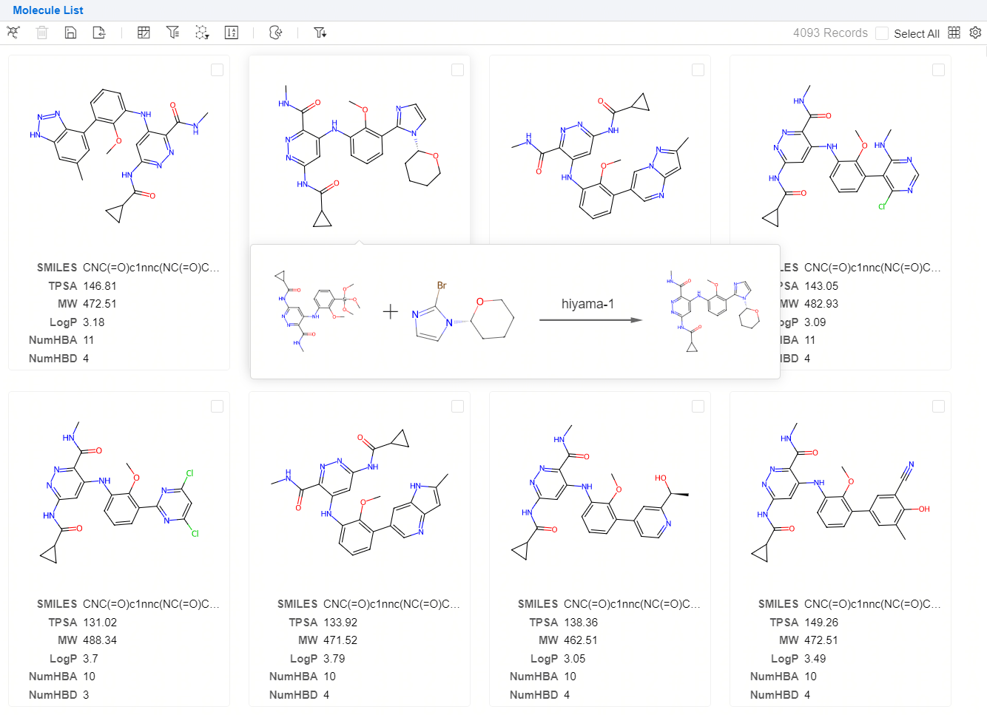Viewport: 987px width, 715px height.
Task: Open the table column editor icon
Action: 144,33
